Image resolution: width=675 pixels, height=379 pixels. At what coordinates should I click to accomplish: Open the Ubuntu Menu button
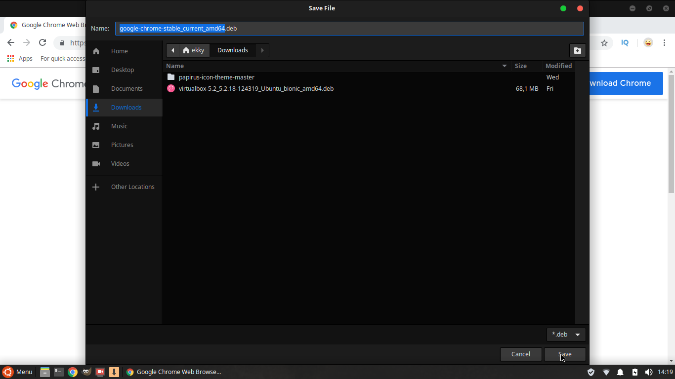(x=17, y=372)
